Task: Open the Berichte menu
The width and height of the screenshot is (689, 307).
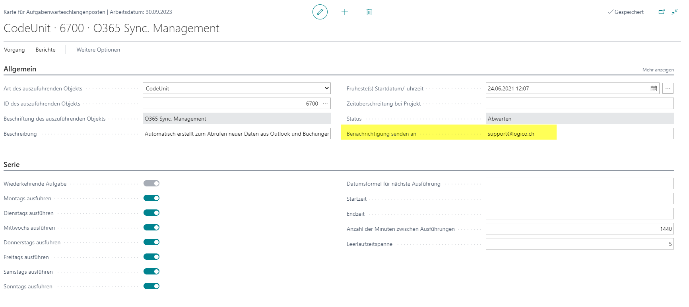Action: click(x=46, y=50)
